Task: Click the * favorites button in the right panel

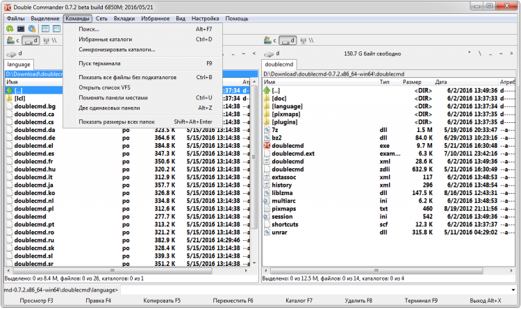Action: pyautogui.click(x=469, y=53)
